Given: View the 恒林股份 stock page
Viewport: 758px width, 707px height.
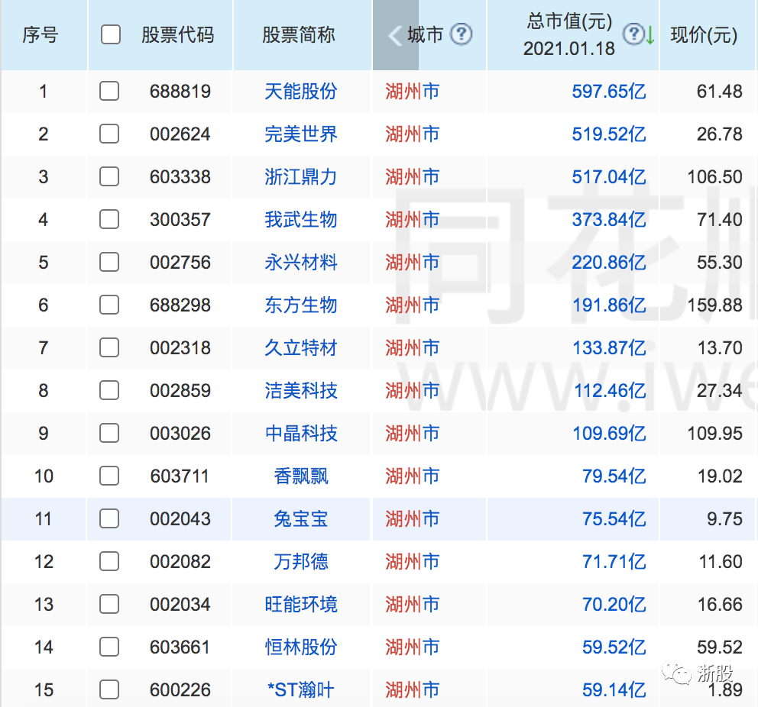Looking at the screenshot, I should click(301, 647).
